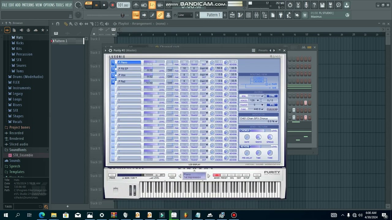This screenshot has width=392, height=220.
Task: Click the undo history icon
Action: 290,5
